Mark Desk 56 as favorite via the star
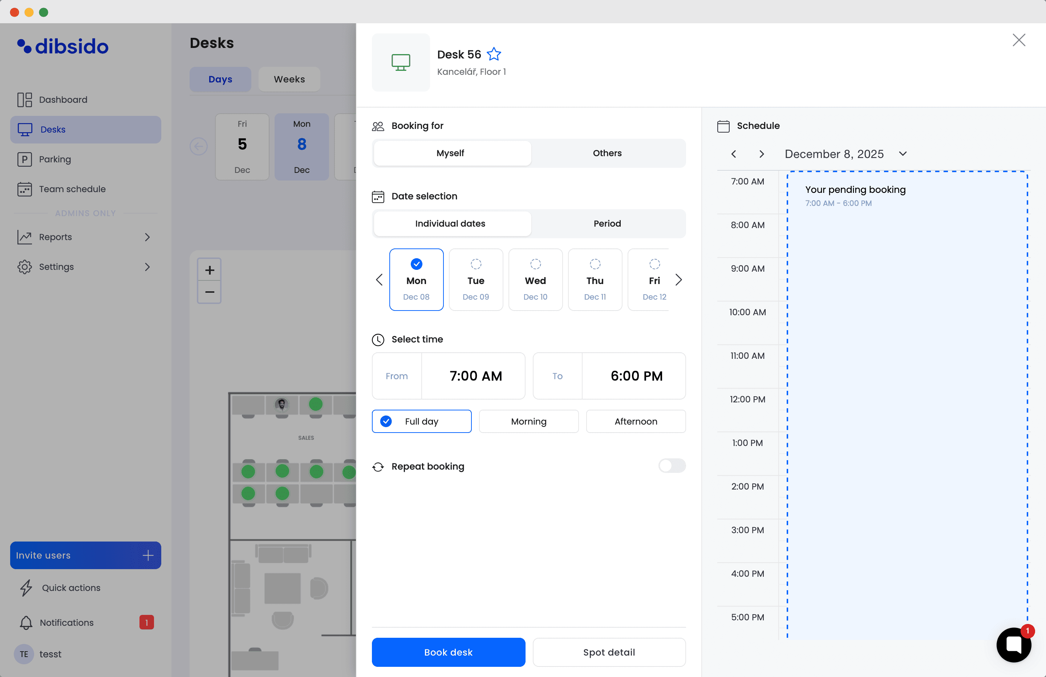 494,54
